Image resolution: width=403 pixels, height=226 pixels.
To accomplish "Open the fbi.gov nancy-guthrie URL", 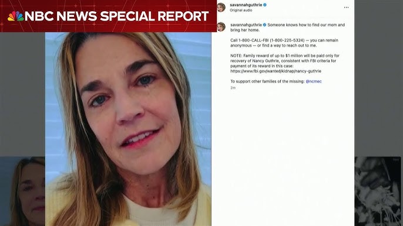I will click(276, 71).
